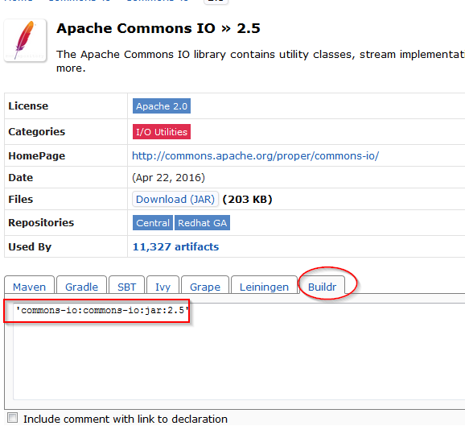465x434 pixels.
Task: Select the (203 KB) file size text
Action: coord(247,199)
